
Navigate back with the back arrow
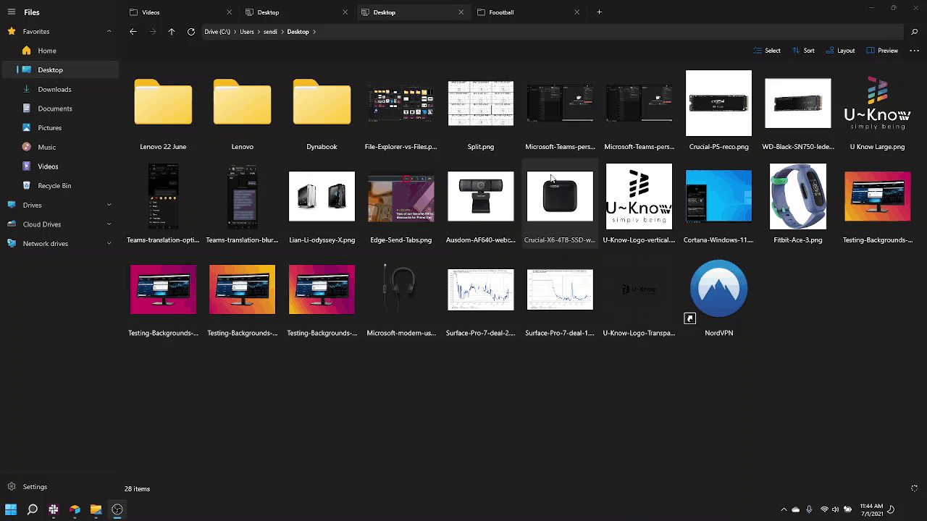click(x=133, y=32)
